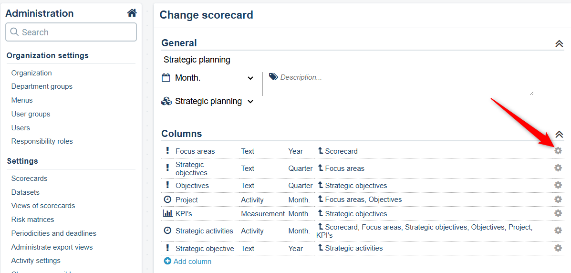Viewport: 571px width, 273px height.
Task: Click gear icon for Strategic activities row
Action: point(558,231)
